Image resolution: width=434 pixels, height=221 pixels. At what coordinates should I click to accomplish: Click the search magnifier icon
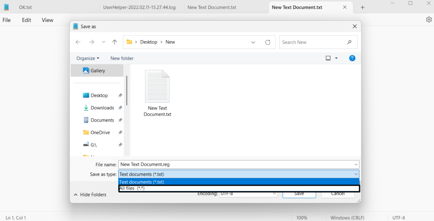coord(349,42)
